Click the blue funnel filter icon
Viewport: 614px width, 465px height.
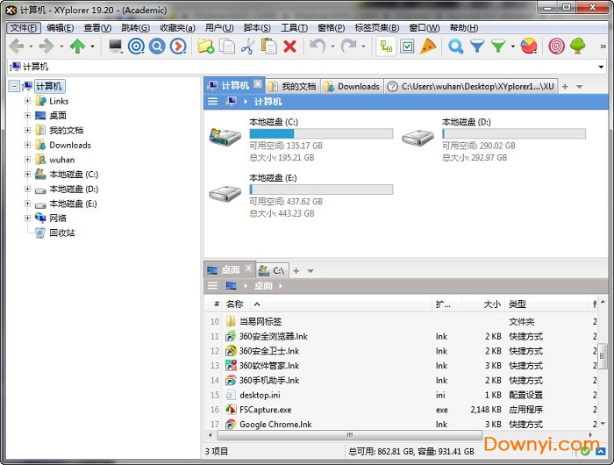click(476, 46)
